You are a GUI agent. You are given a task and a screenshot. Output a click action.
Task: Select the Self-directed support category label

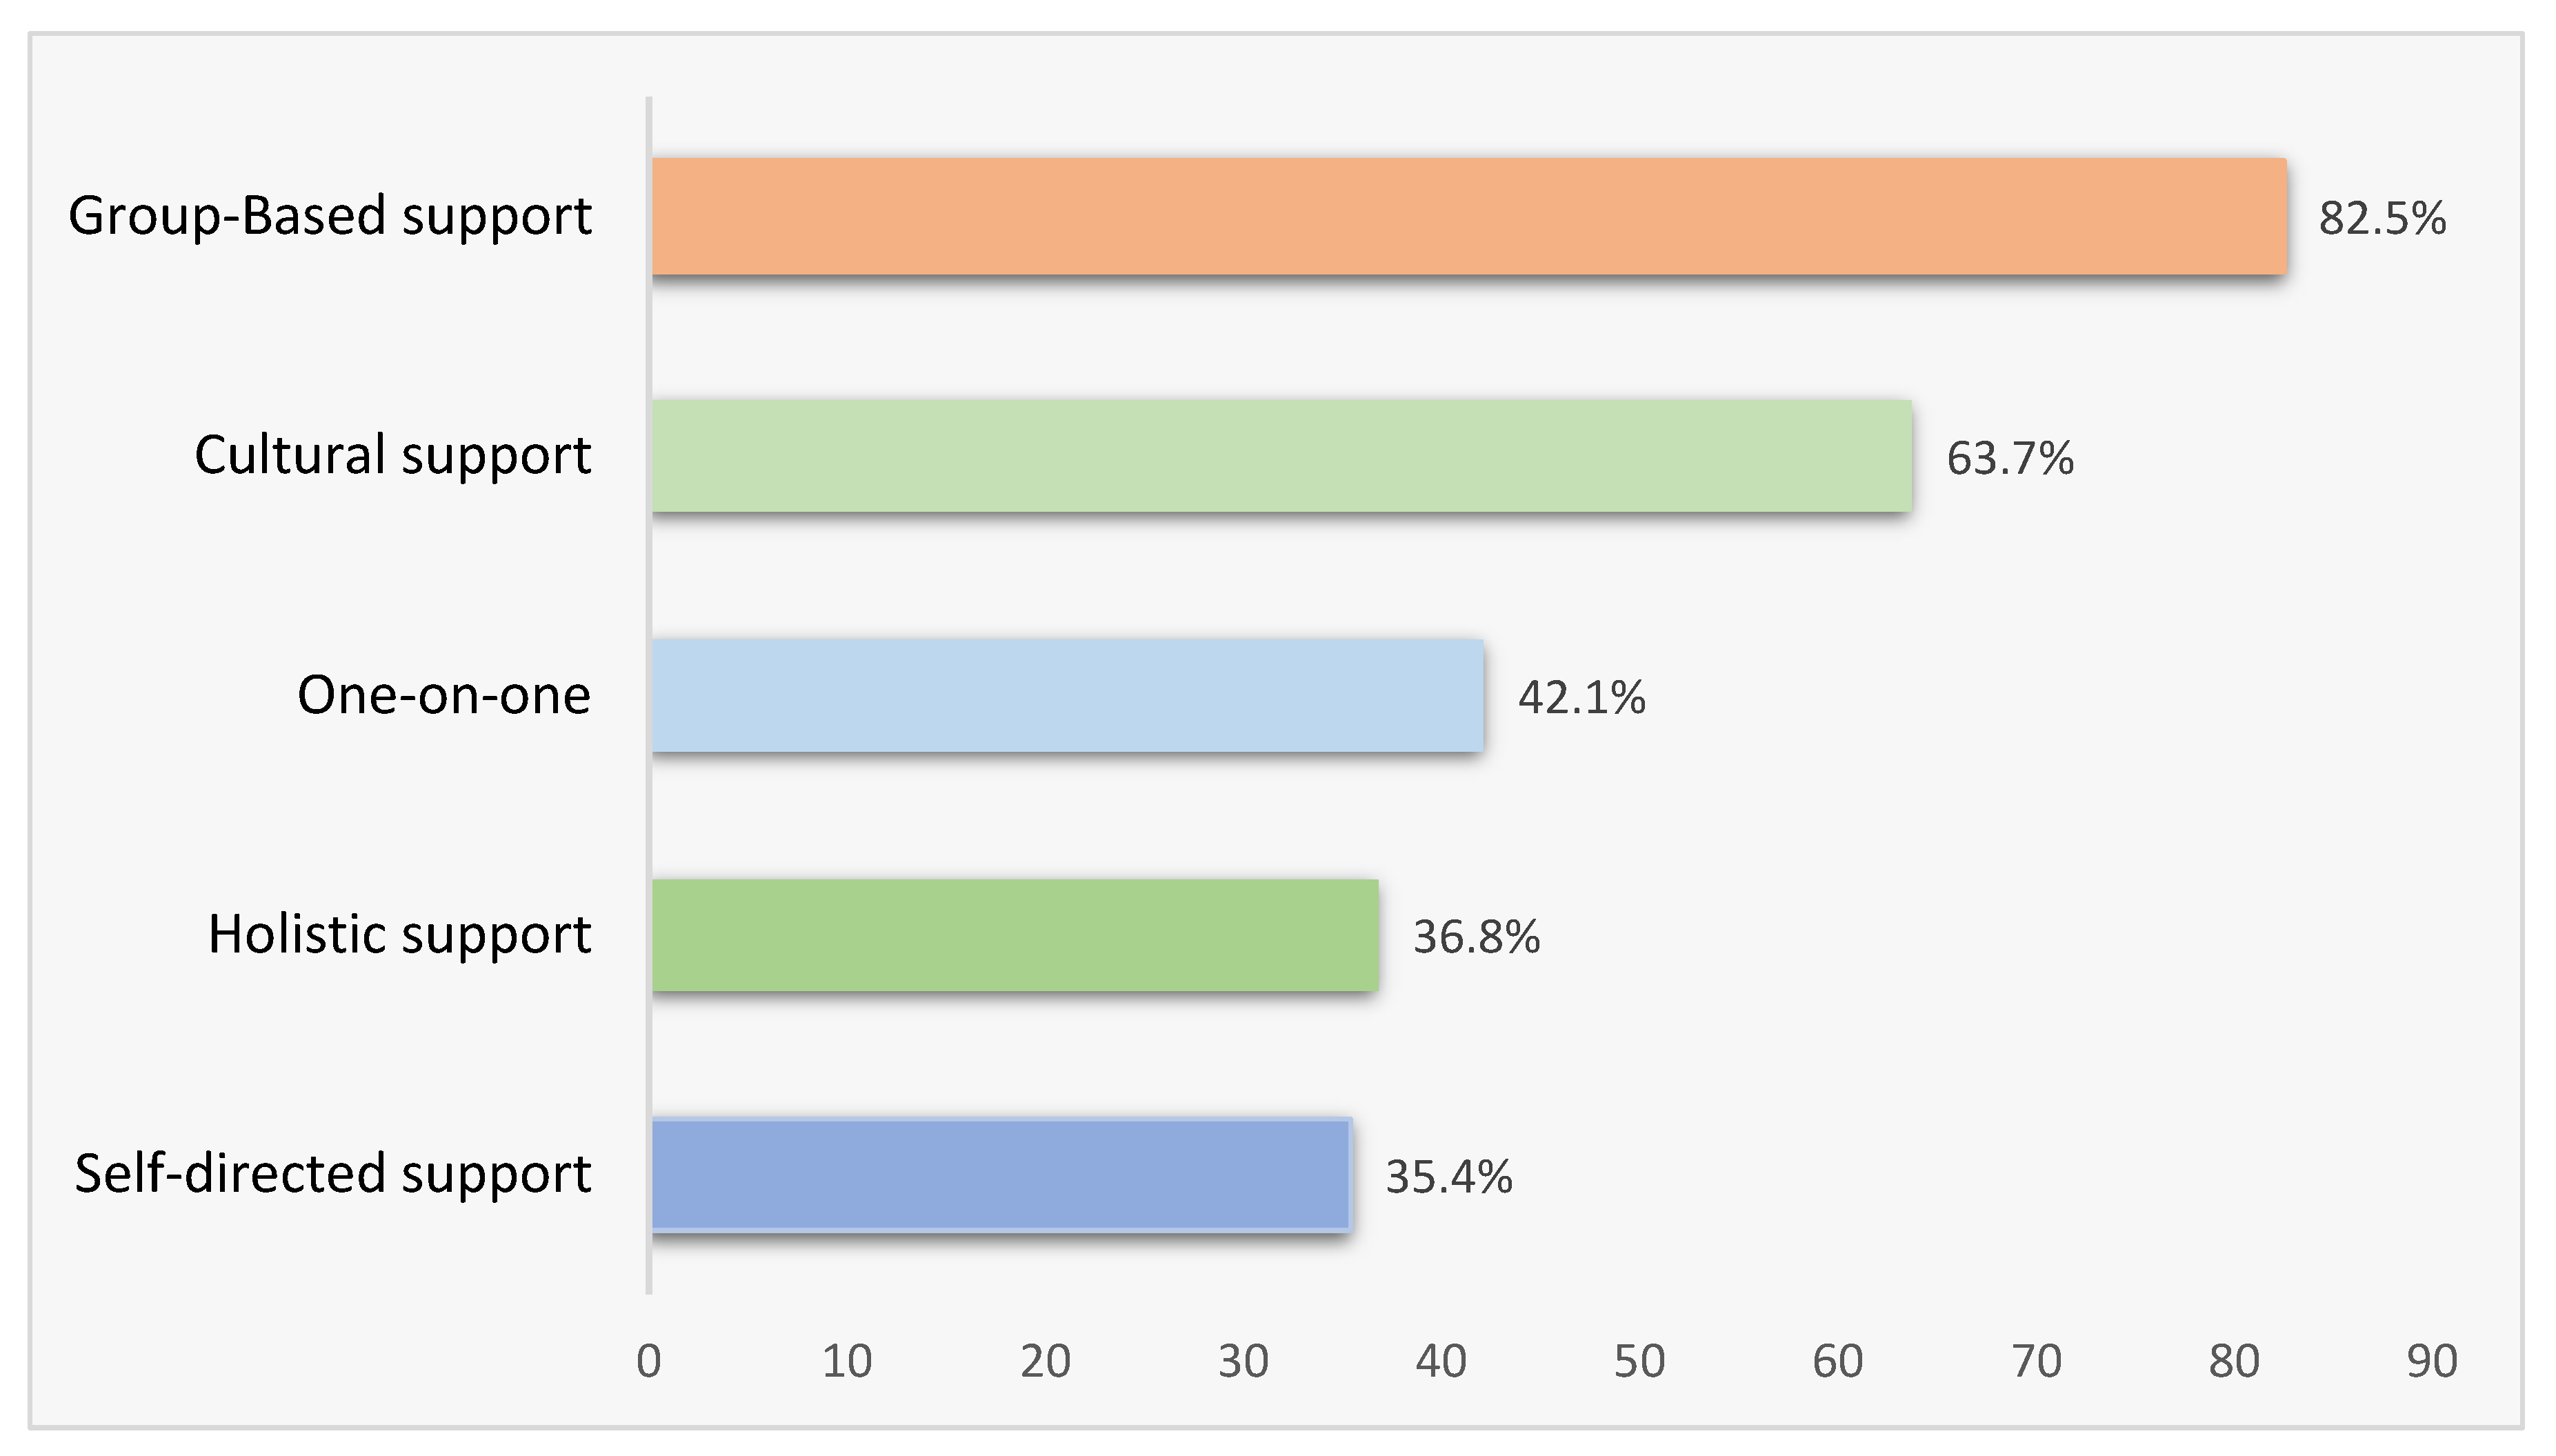(333, 1174)
